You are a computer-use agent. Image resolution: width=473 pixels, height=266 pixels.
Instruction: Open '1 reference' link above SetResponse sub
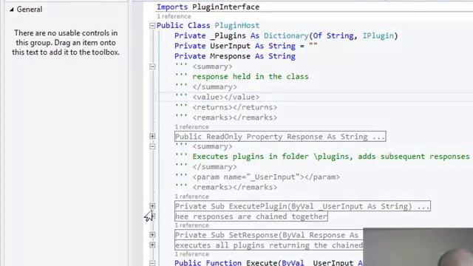coord(192,225)
